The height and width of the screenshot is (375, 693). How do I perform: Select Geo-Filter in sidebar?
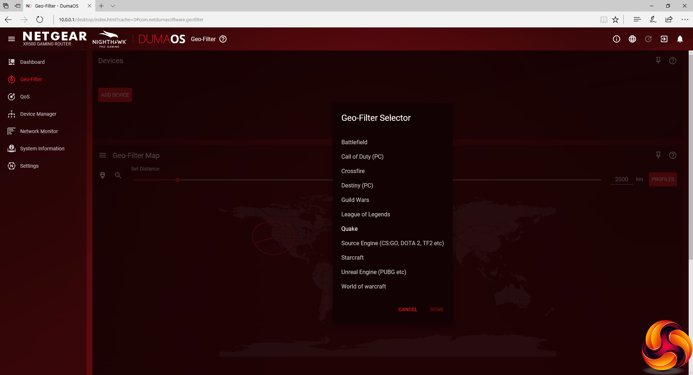coord(43,79)
